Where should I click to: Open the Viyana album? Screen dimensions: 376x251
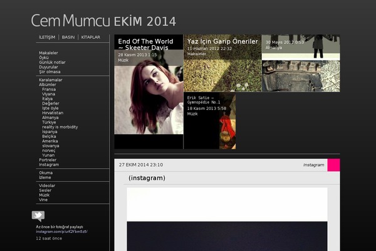coord(49,94)
